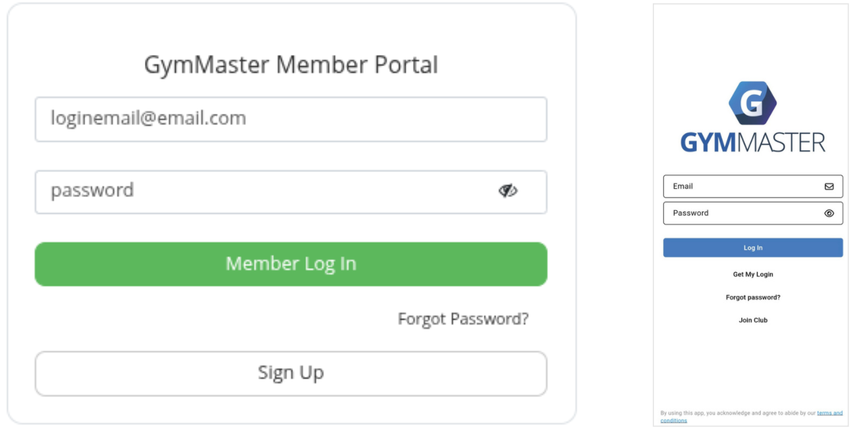Click the envelope icon in the Email field
854x431 pixels.
click(x=829, y=186)
